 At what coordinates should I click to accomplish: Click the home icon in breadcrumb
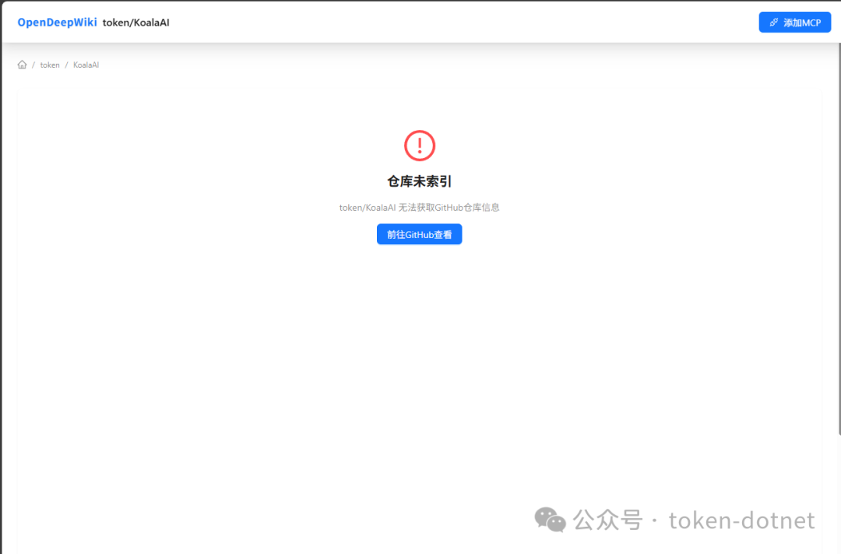coord(22,65)
